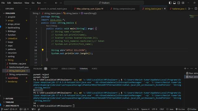Viewport: 198px width, 111px height.
Task: Split the editor right
Action: tap(196, 9)
